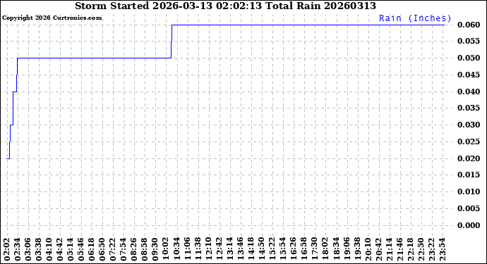Viewport: 487px width, 264px height.
Task: Select the 0.045 y-axis label
Action: 469,75
